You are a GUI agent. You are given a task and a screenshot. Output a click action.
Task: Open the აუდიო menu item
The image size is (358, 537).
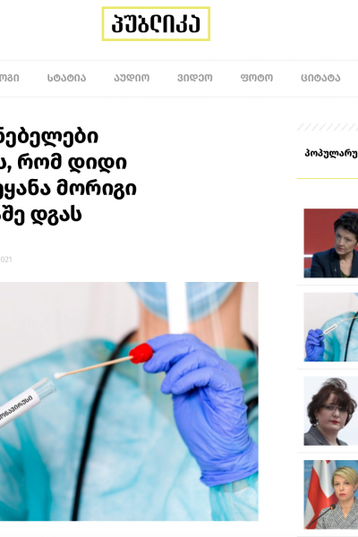tap(132, 78)
